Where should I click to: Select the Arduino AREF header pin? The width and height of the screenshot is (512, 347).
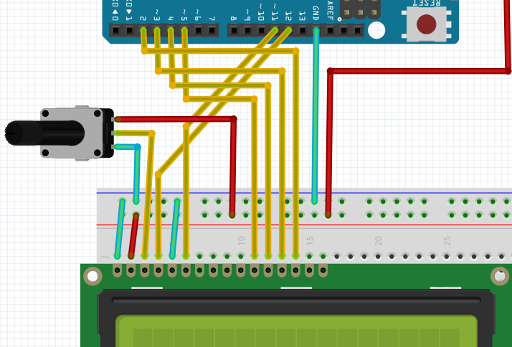[330, 30]
